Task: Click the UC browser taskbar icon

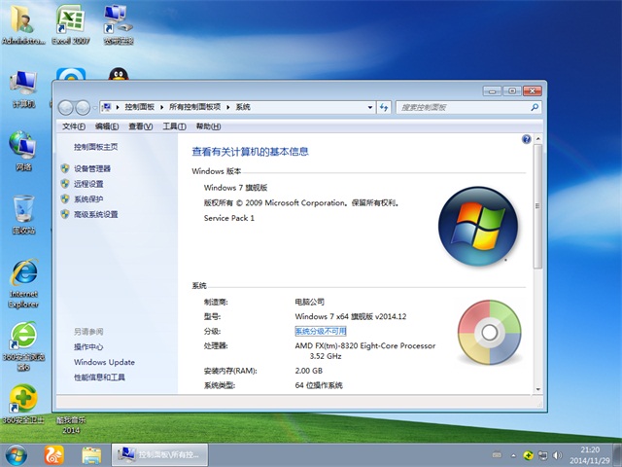Action: point(54,454)
